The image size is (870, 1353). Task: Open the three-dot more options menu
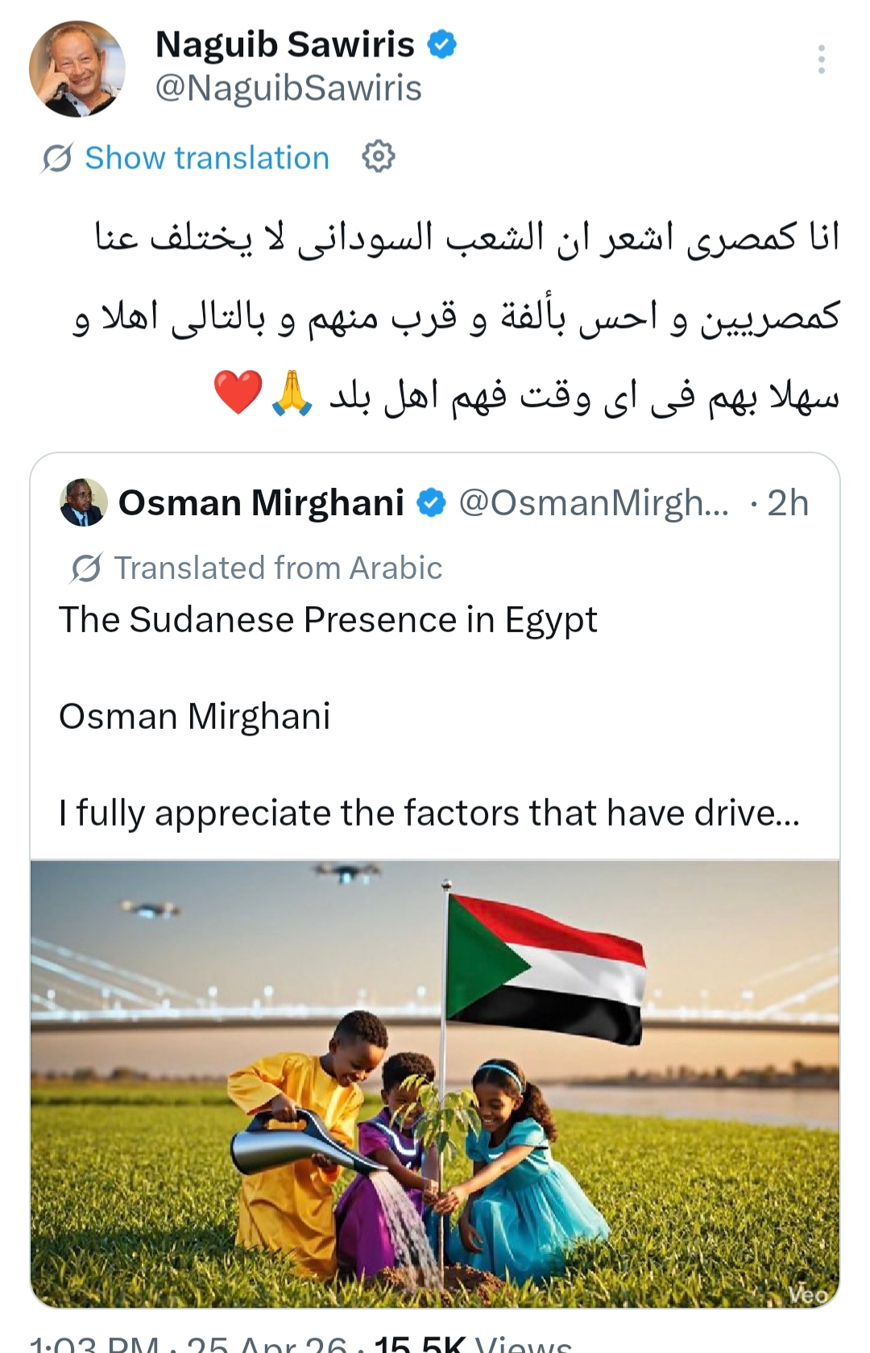821,60
